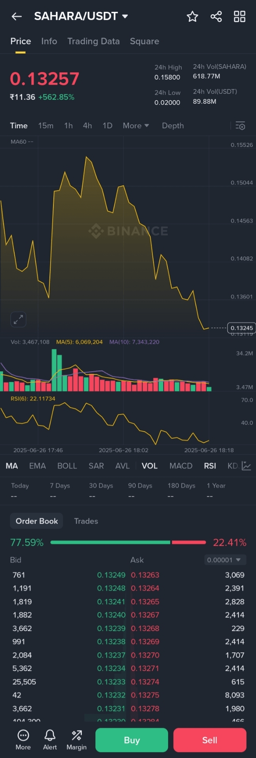Open the More menu icon in bottom bar
Viewport: 256px width, 758px height.
tap(23, 740)
